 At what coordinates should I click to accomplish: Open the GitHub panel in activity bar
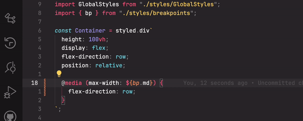point(10,116)
